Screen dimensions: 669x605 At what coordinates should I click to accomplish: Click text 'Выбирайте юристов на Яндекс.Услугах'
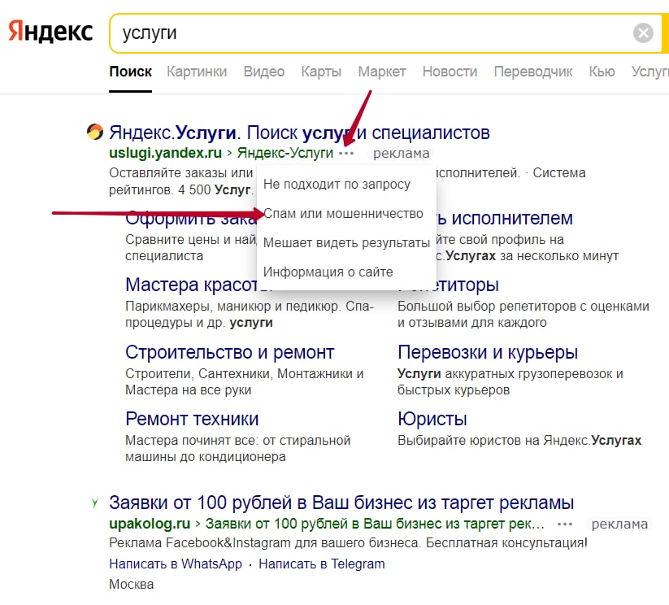point(519,440)
